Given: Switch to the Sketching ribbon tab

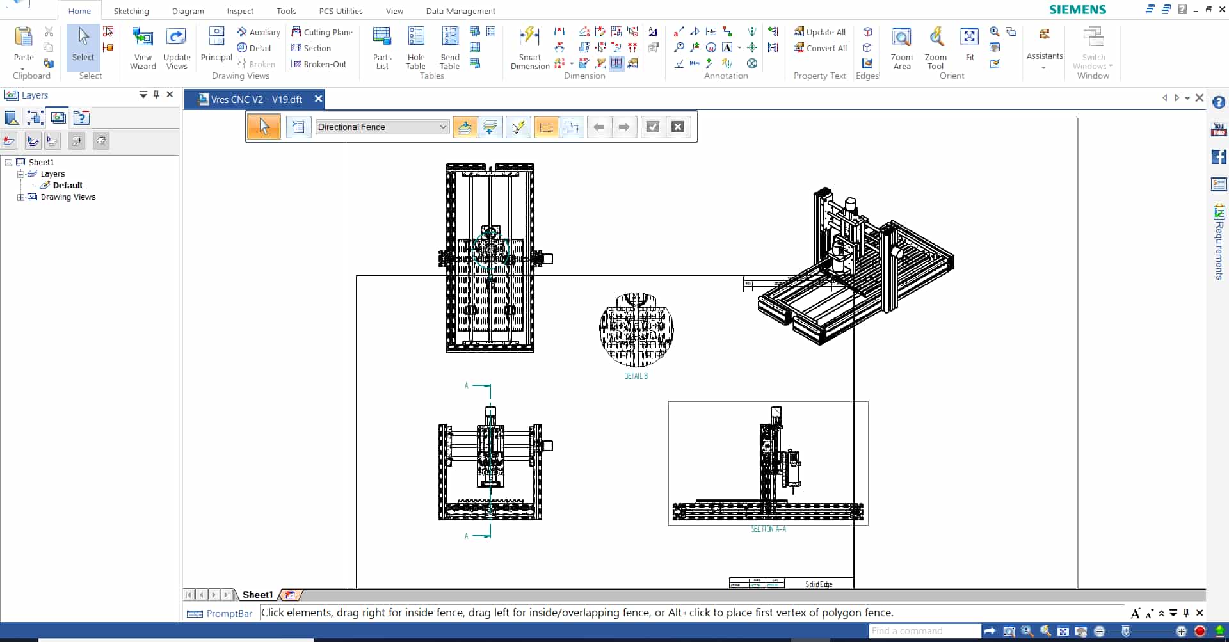Looking at the screenshot, I should 131,11.
